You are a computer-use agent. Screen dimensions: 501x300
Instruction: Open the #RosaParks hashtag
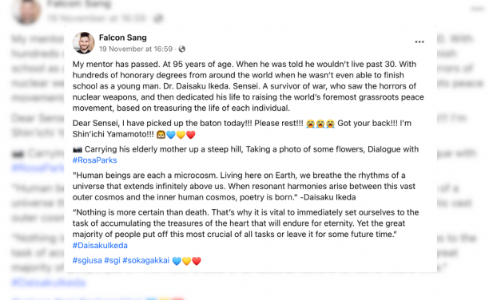(x=94, y=160)
